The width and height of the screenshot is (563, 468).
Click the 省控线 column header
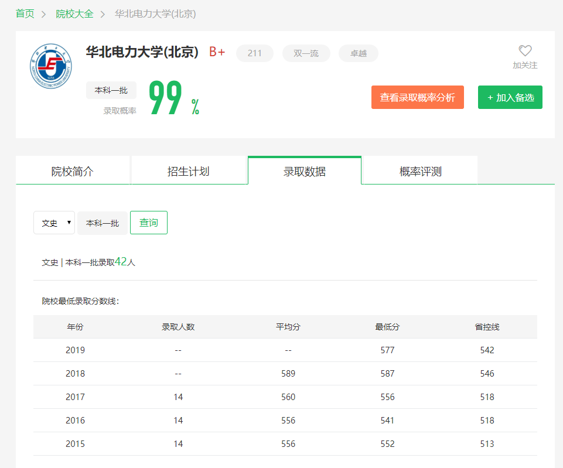(x=487, y=327)
